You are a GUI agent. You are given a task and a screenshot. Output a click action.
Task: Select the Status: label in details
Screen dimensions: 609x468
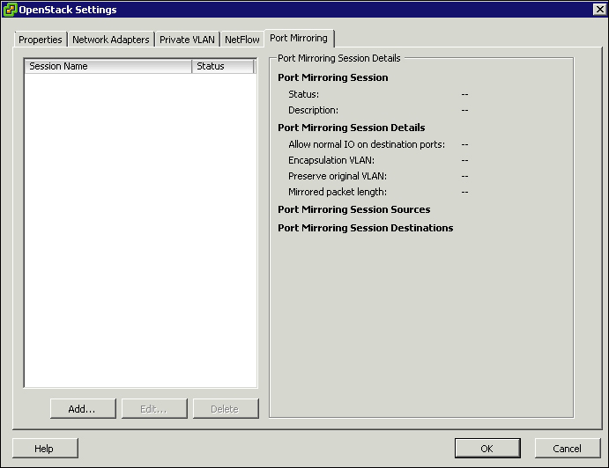tap(303, 94)
